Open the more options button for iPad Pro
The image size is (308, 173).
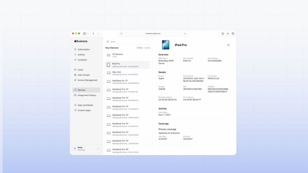229,45
